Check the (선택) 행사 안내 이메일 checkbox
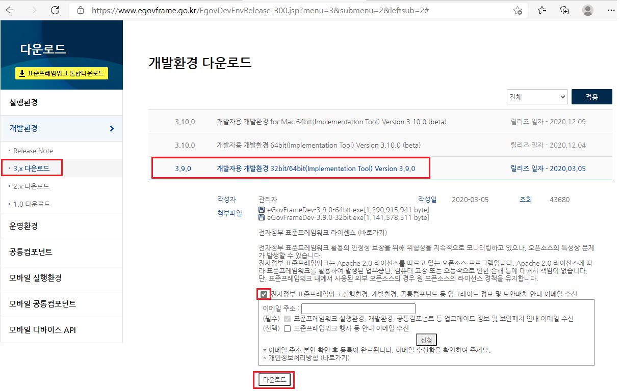620x392 pixels. [287, 328]
